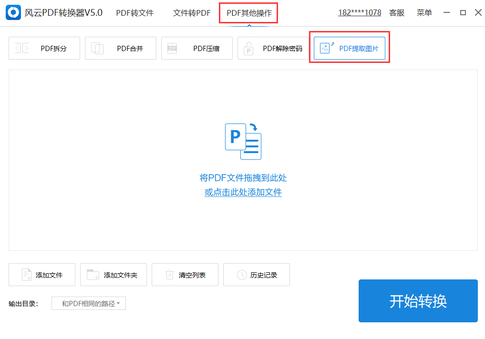Click 或点击此处添加文件 to add files
The width and height of the screenshot is (485, 339).
(x=243, y=192)
